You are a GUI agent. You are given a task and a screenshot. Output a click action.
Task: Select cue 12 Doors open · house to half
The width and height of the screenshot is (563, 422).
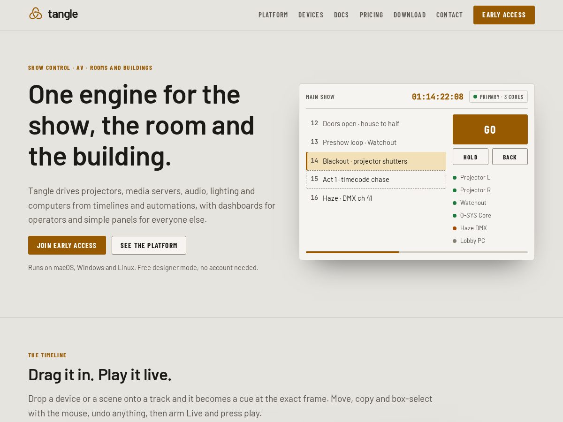tap(376, 123)
